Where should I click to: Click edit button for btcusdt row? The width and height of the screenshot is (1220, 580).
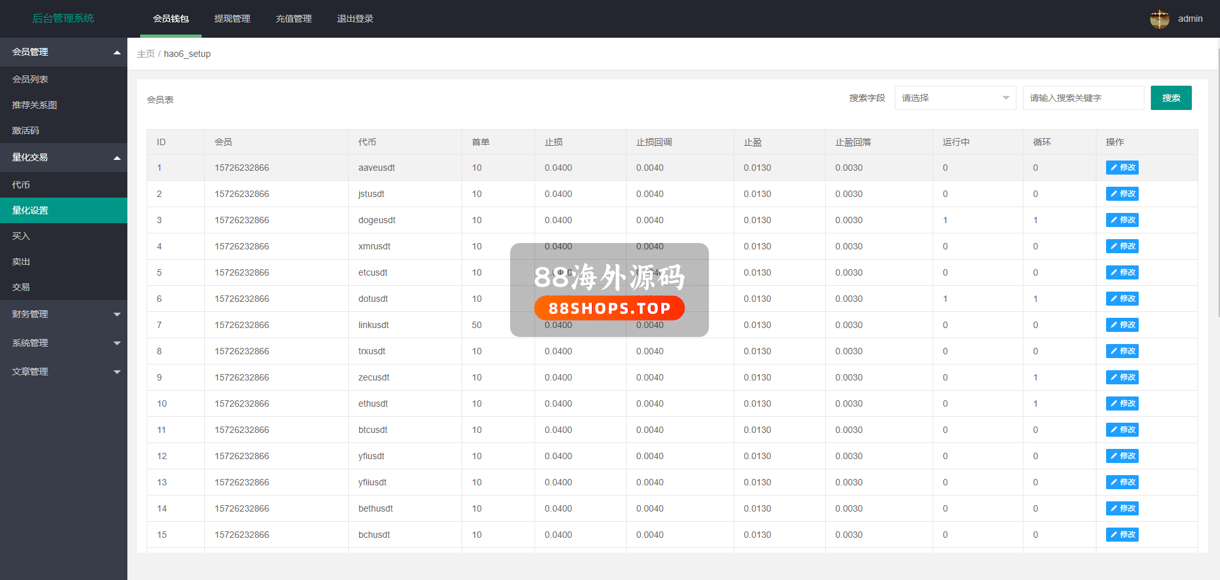1122,430
